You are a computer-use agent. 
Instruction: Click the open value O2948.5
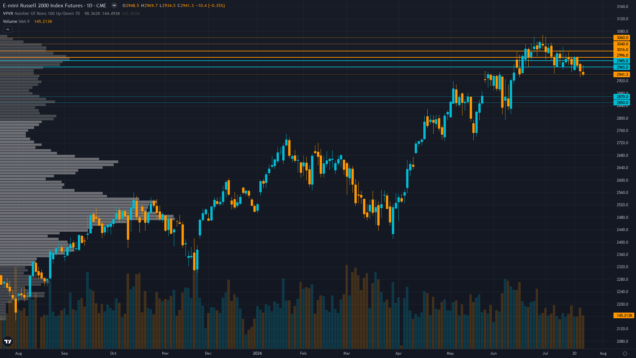[131, 6]
